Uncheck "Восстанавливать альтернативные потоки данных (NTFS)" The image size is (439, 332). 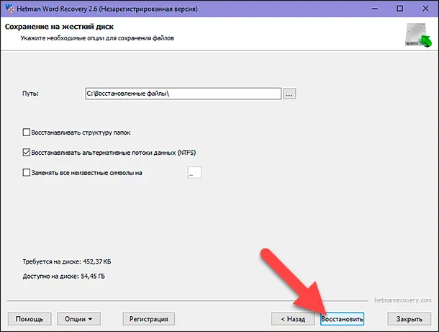coord(27,153)
